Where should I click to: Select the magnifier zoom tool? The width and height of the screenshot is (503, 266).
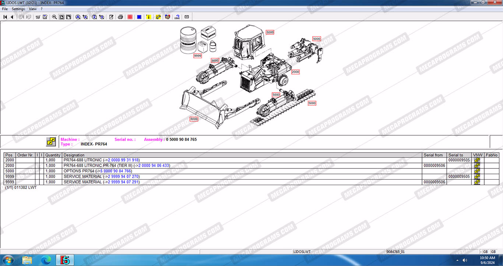54,17
